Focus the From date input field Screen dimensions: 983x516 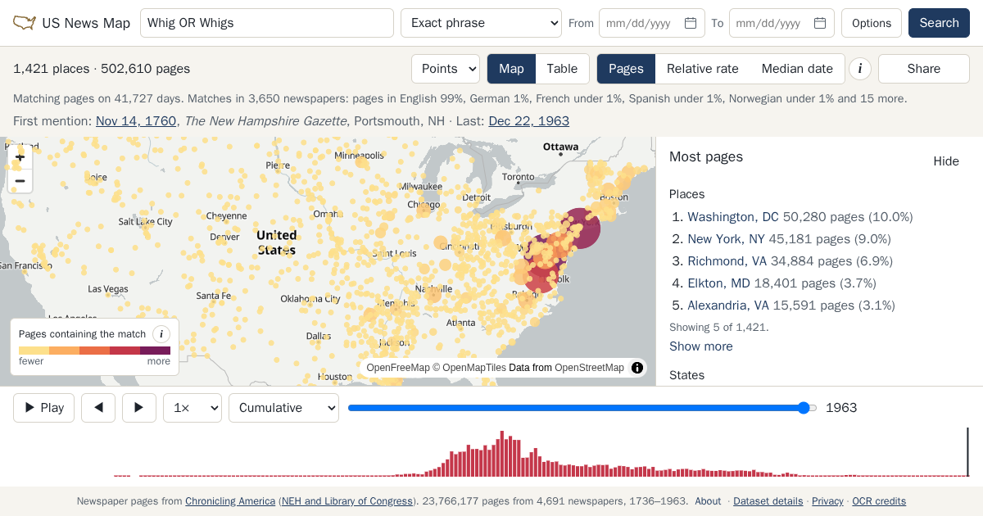652,23
